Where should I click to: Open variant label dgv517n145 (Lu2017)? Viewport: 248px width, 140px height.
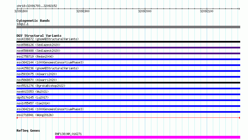click(33, 97)
